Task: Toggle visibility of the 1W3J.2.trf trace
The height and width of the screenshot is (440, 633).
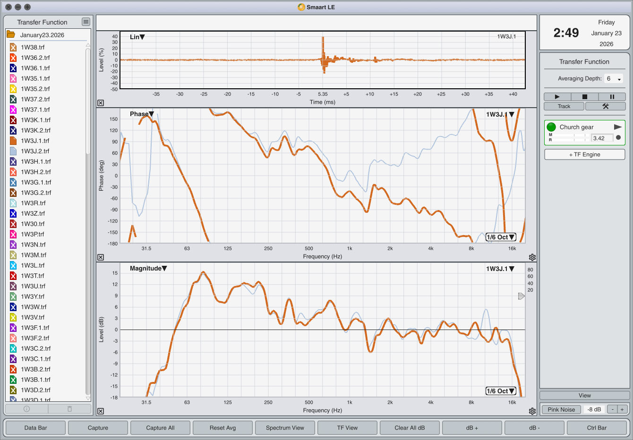Action: click(13, 151)
